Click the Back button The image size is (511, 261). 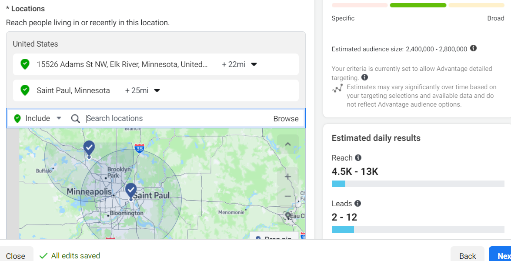[468, 256]
